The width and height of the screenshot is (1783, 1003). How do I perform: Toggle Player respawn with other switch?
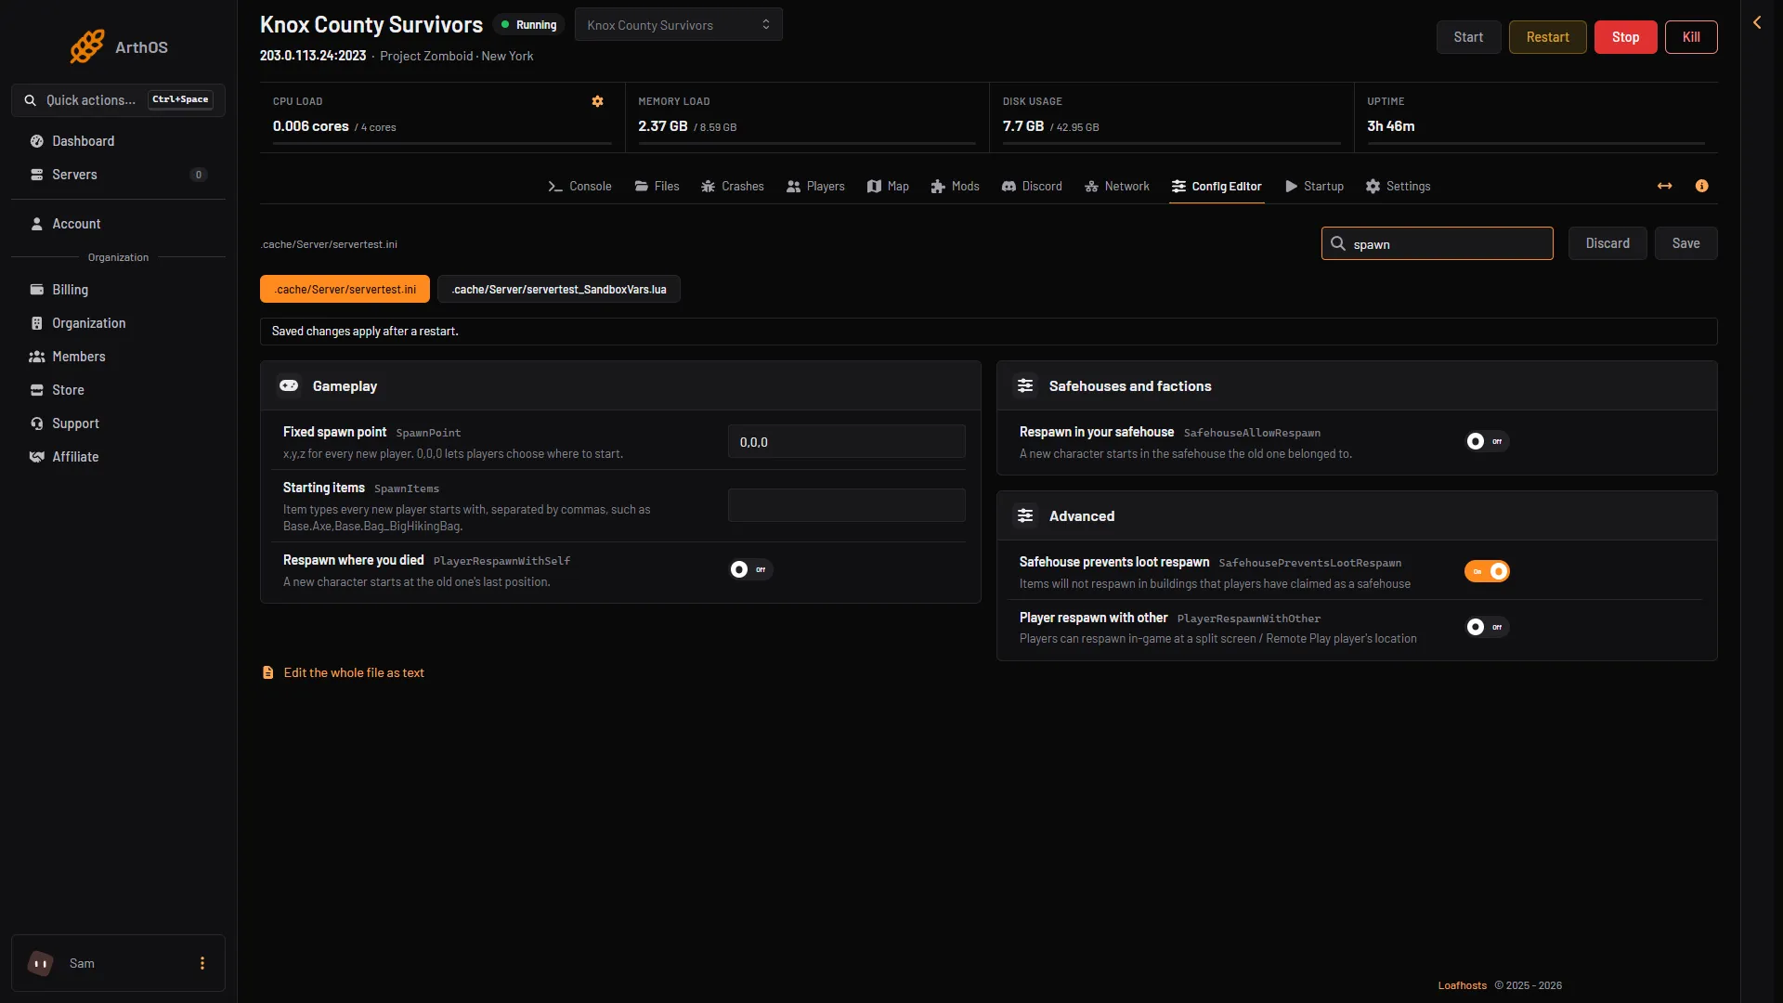pyautogui.click(x=1486, y=627)
